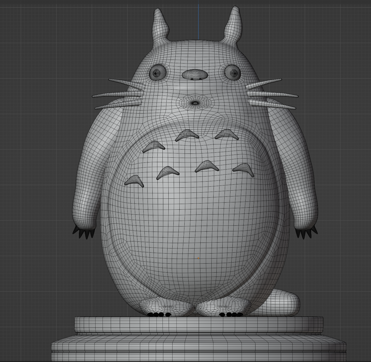Select the small round mouth below the nose
371x362 pixels.
click(x=195, y=103)
